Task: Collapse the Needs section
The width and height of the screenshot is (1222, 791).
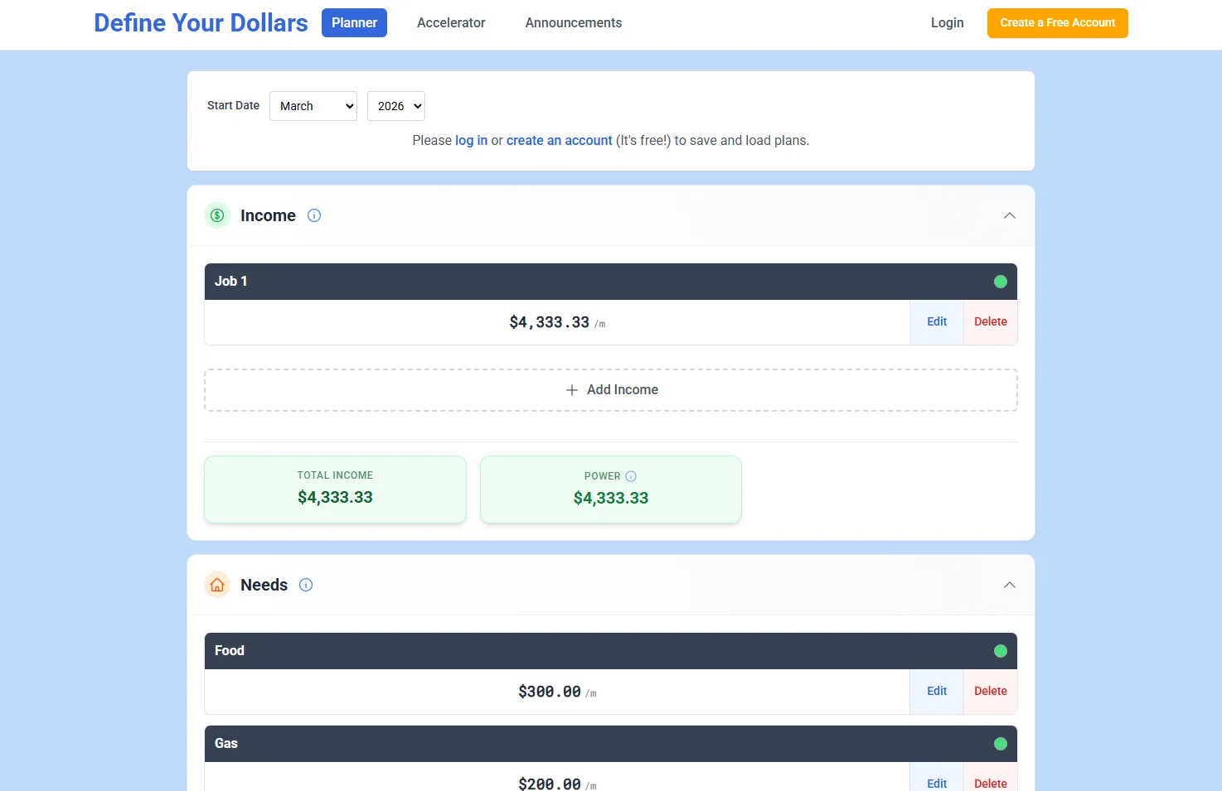Action: tap(1009, 585)
